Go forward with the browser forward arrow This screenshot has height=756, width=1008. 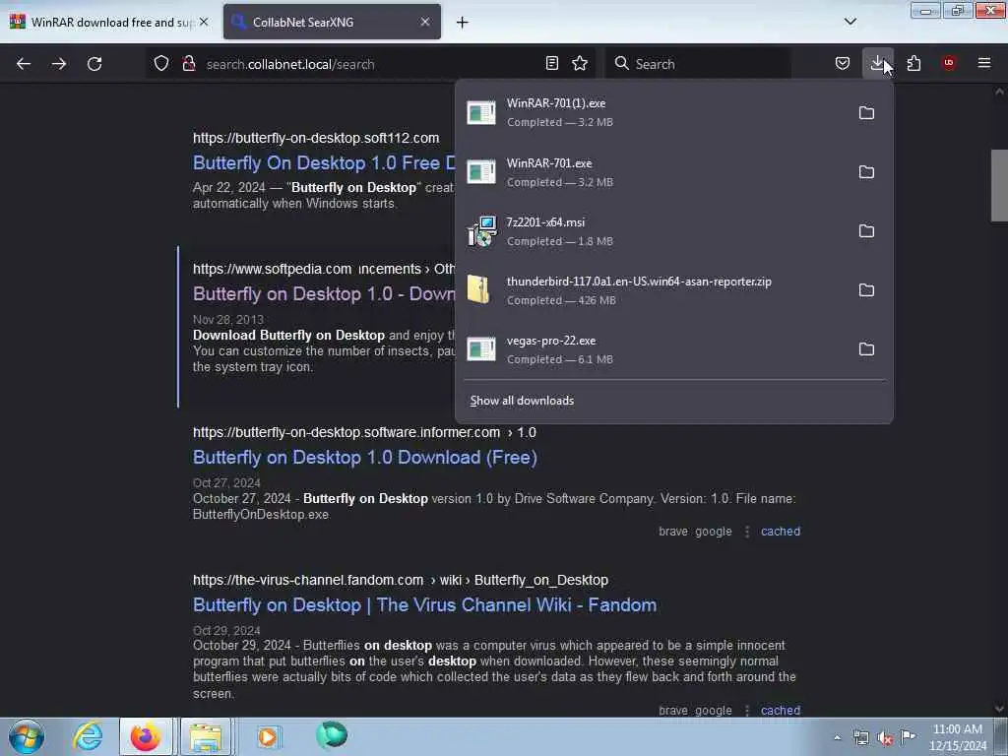59,64
